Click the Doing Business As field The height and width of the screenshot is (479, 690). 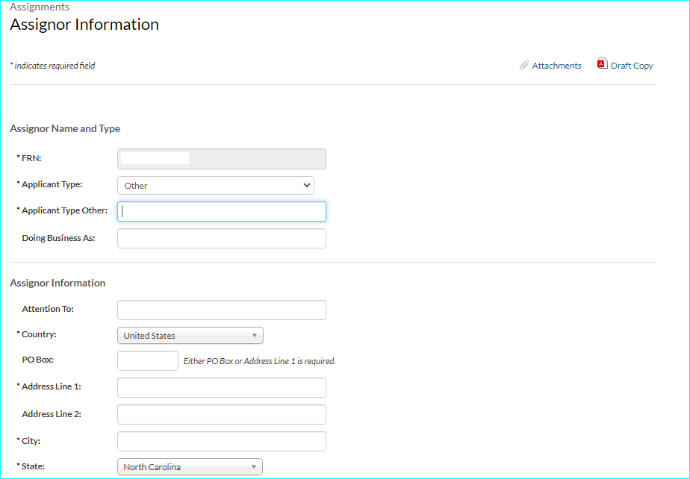[x=221, y=238]
